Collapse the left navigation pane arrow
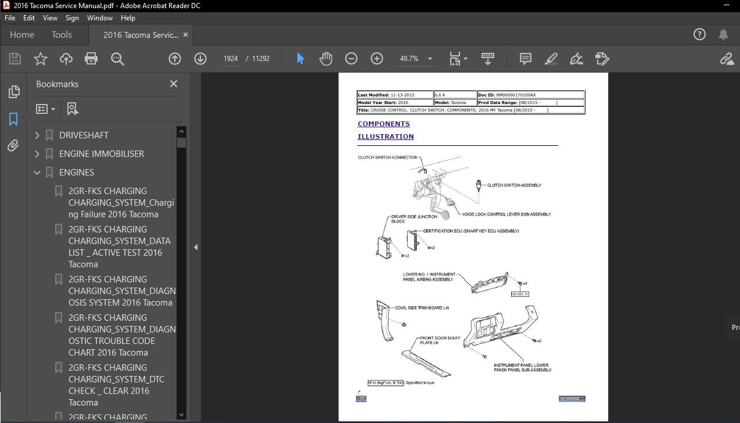 click(196, 247)
